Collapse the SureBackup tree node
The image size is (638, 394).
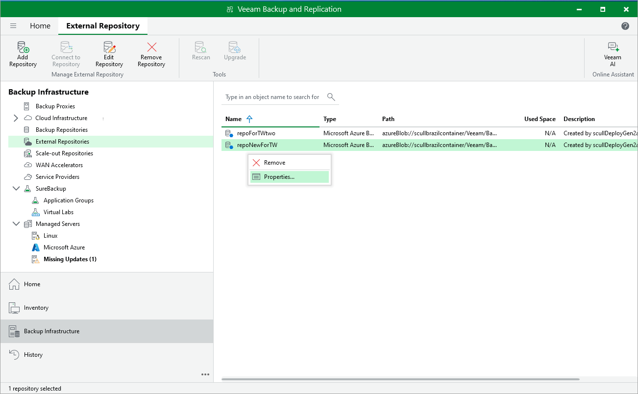tap(16, 189)
